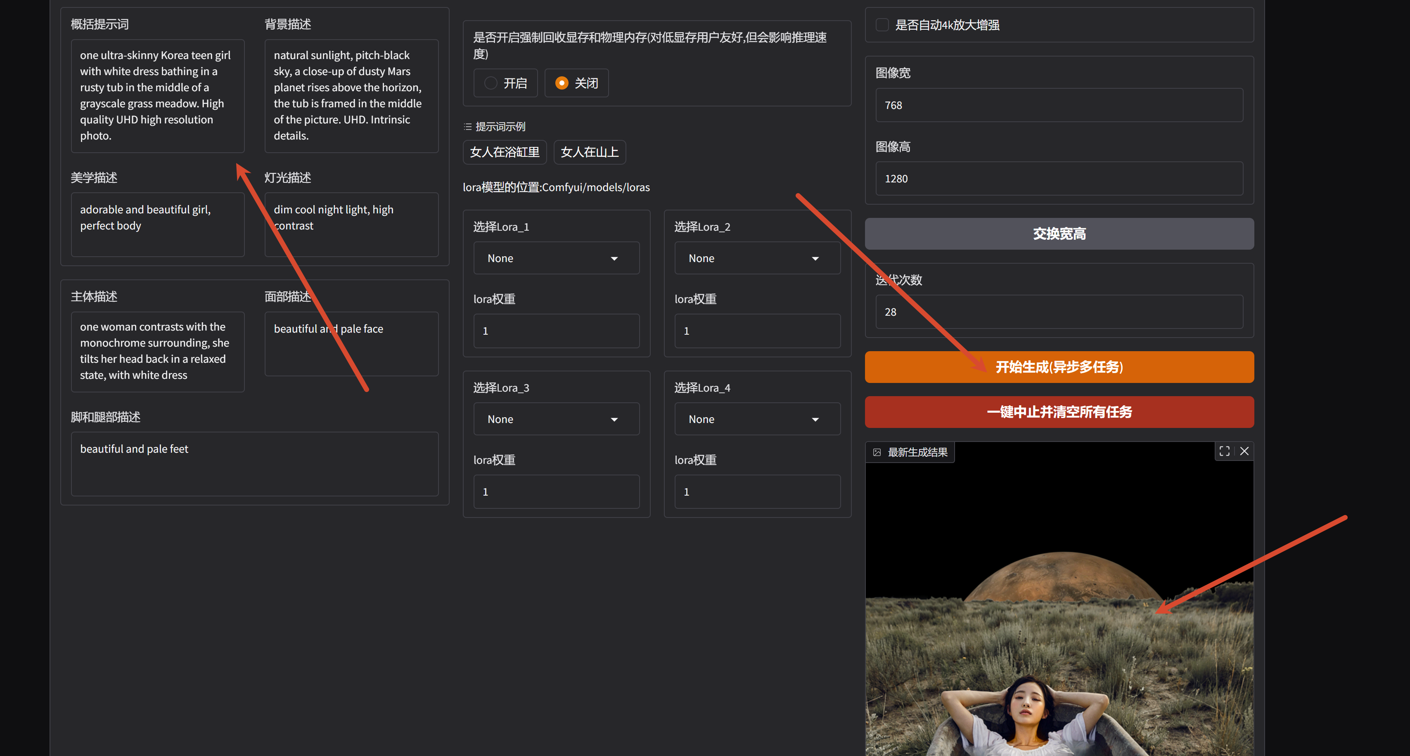
Task: Click the 最新生成结果 image label
Action: pyautogui.click(x=911, y=452)
